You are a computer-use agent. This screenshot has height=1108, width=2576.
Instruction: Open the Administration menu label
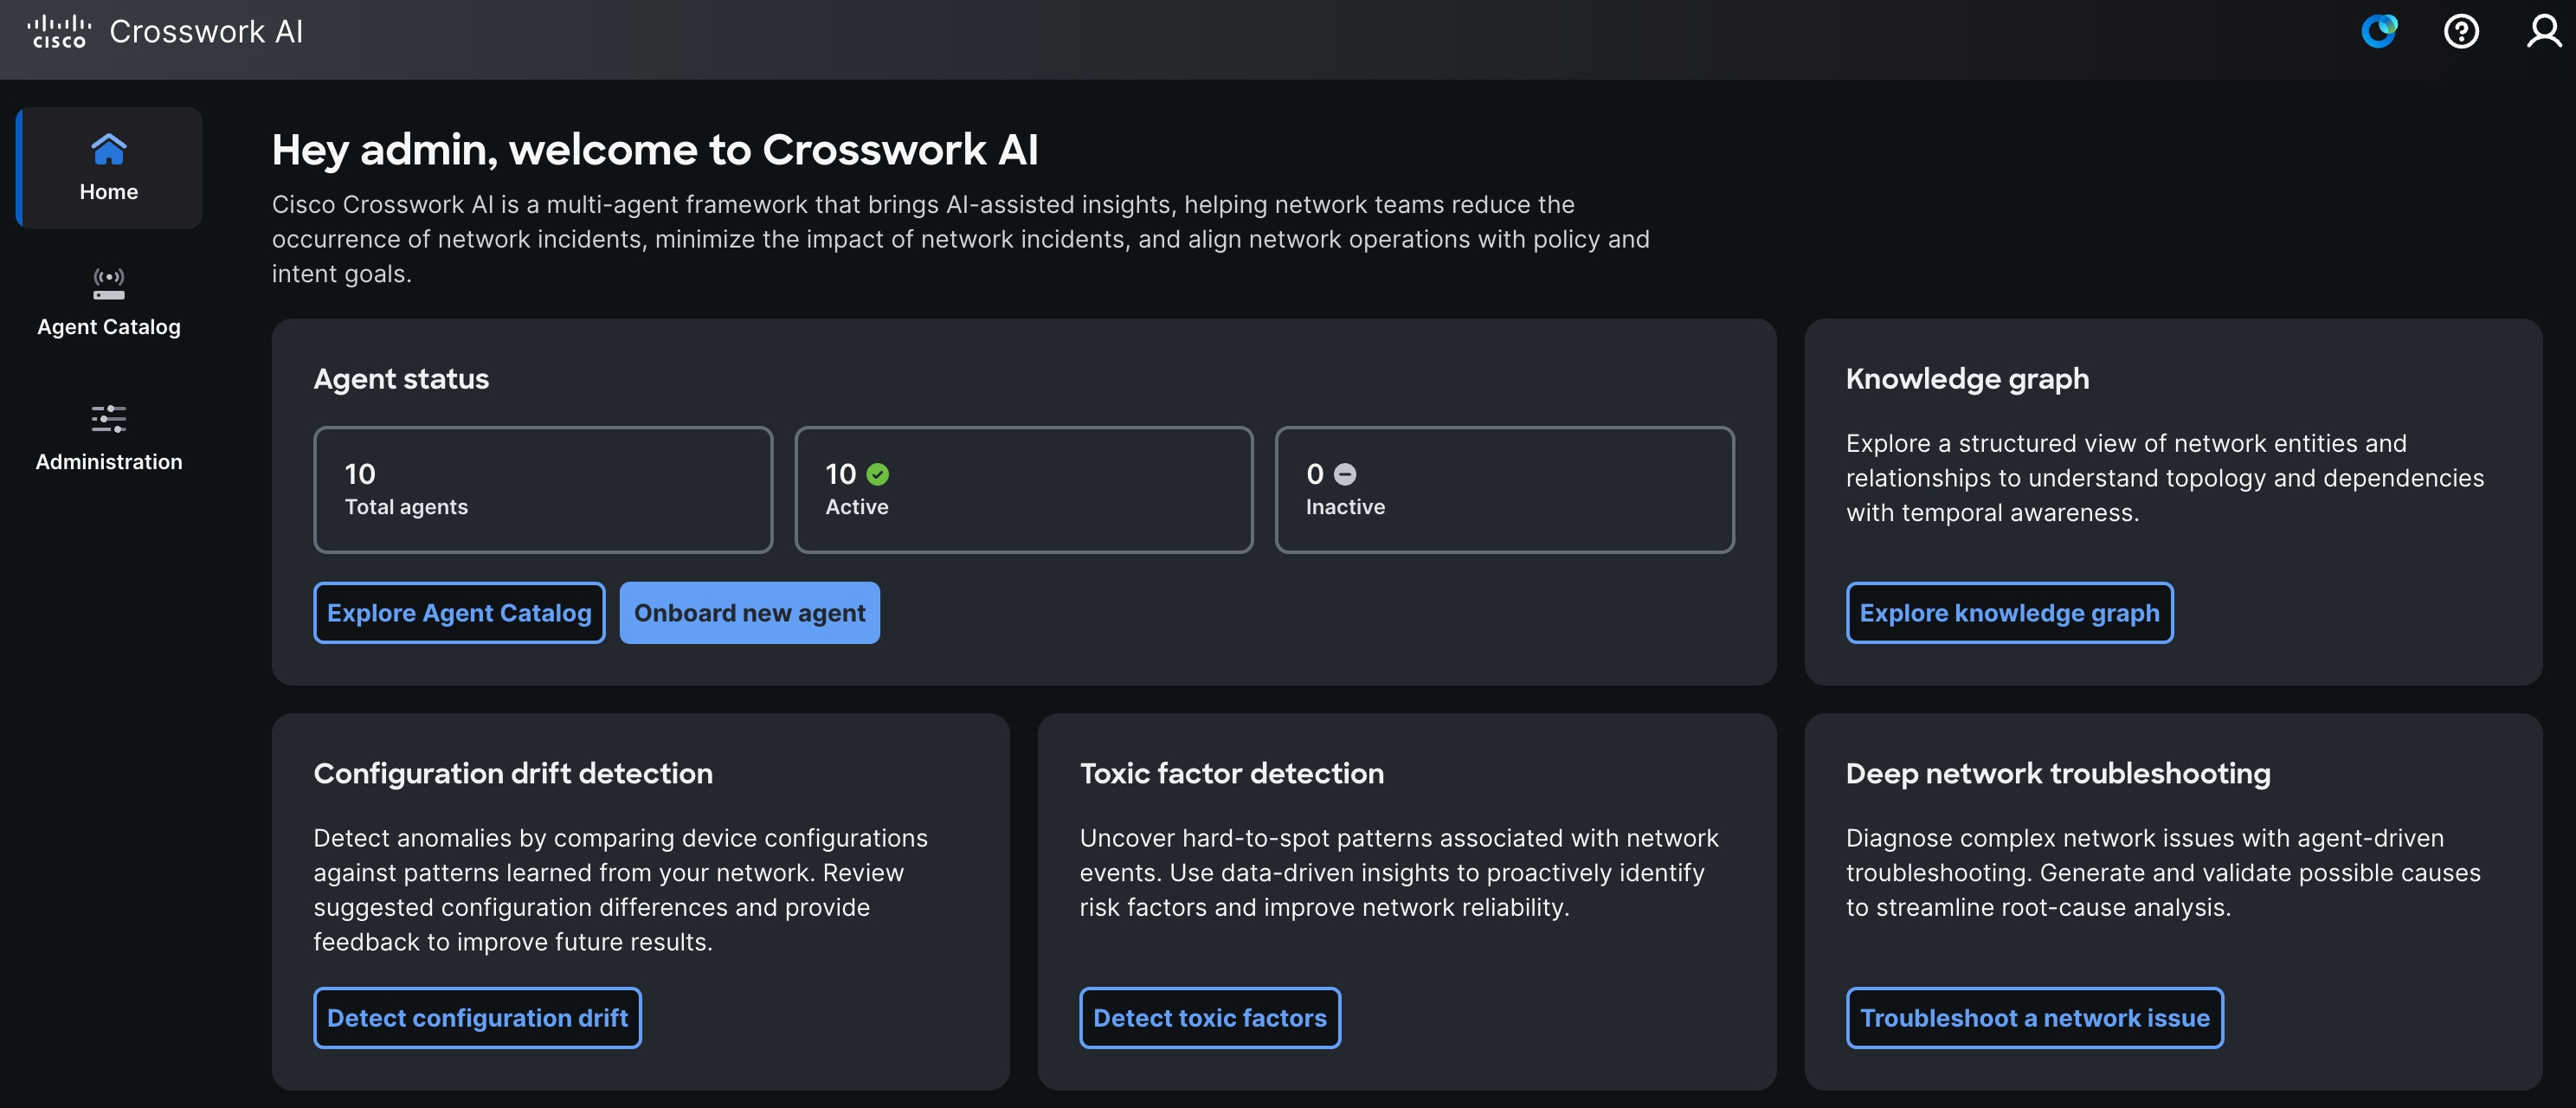coord(109,462)
